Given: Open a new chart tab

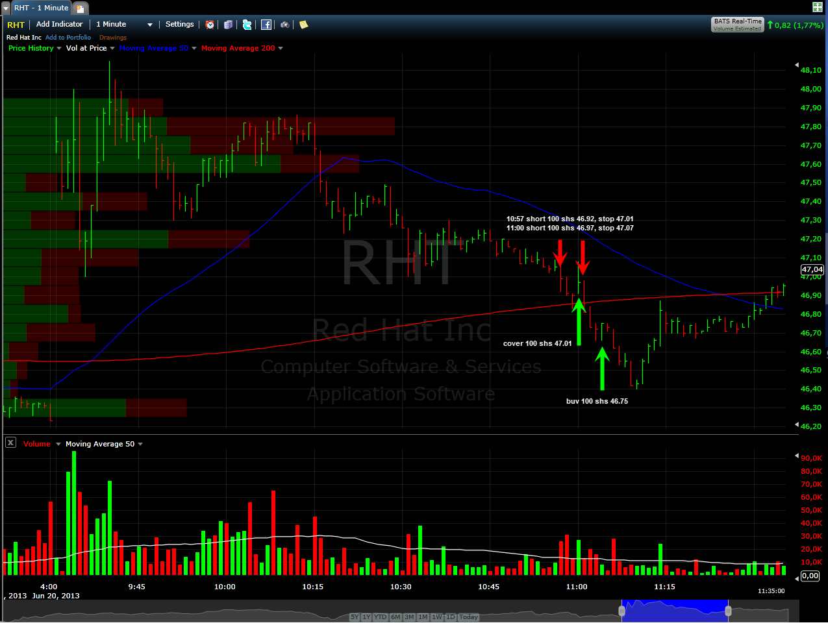Looking at the screenshot, I should [81, 8].
